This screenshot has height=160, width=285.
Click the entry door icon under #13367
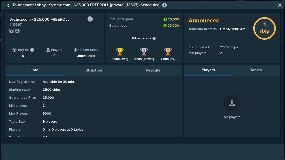pos(17,31)
